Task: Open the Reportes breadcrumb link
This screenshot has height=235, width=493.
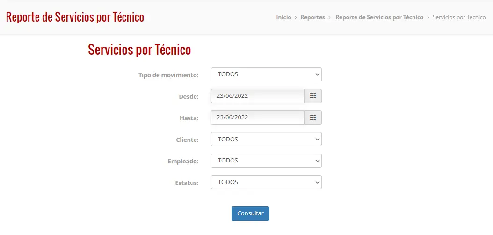Action: 312,17
